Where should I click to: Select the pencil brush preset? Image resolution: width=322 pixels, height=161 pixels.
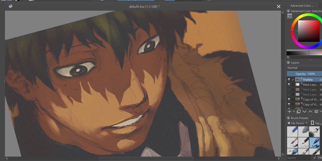[303, 142]
